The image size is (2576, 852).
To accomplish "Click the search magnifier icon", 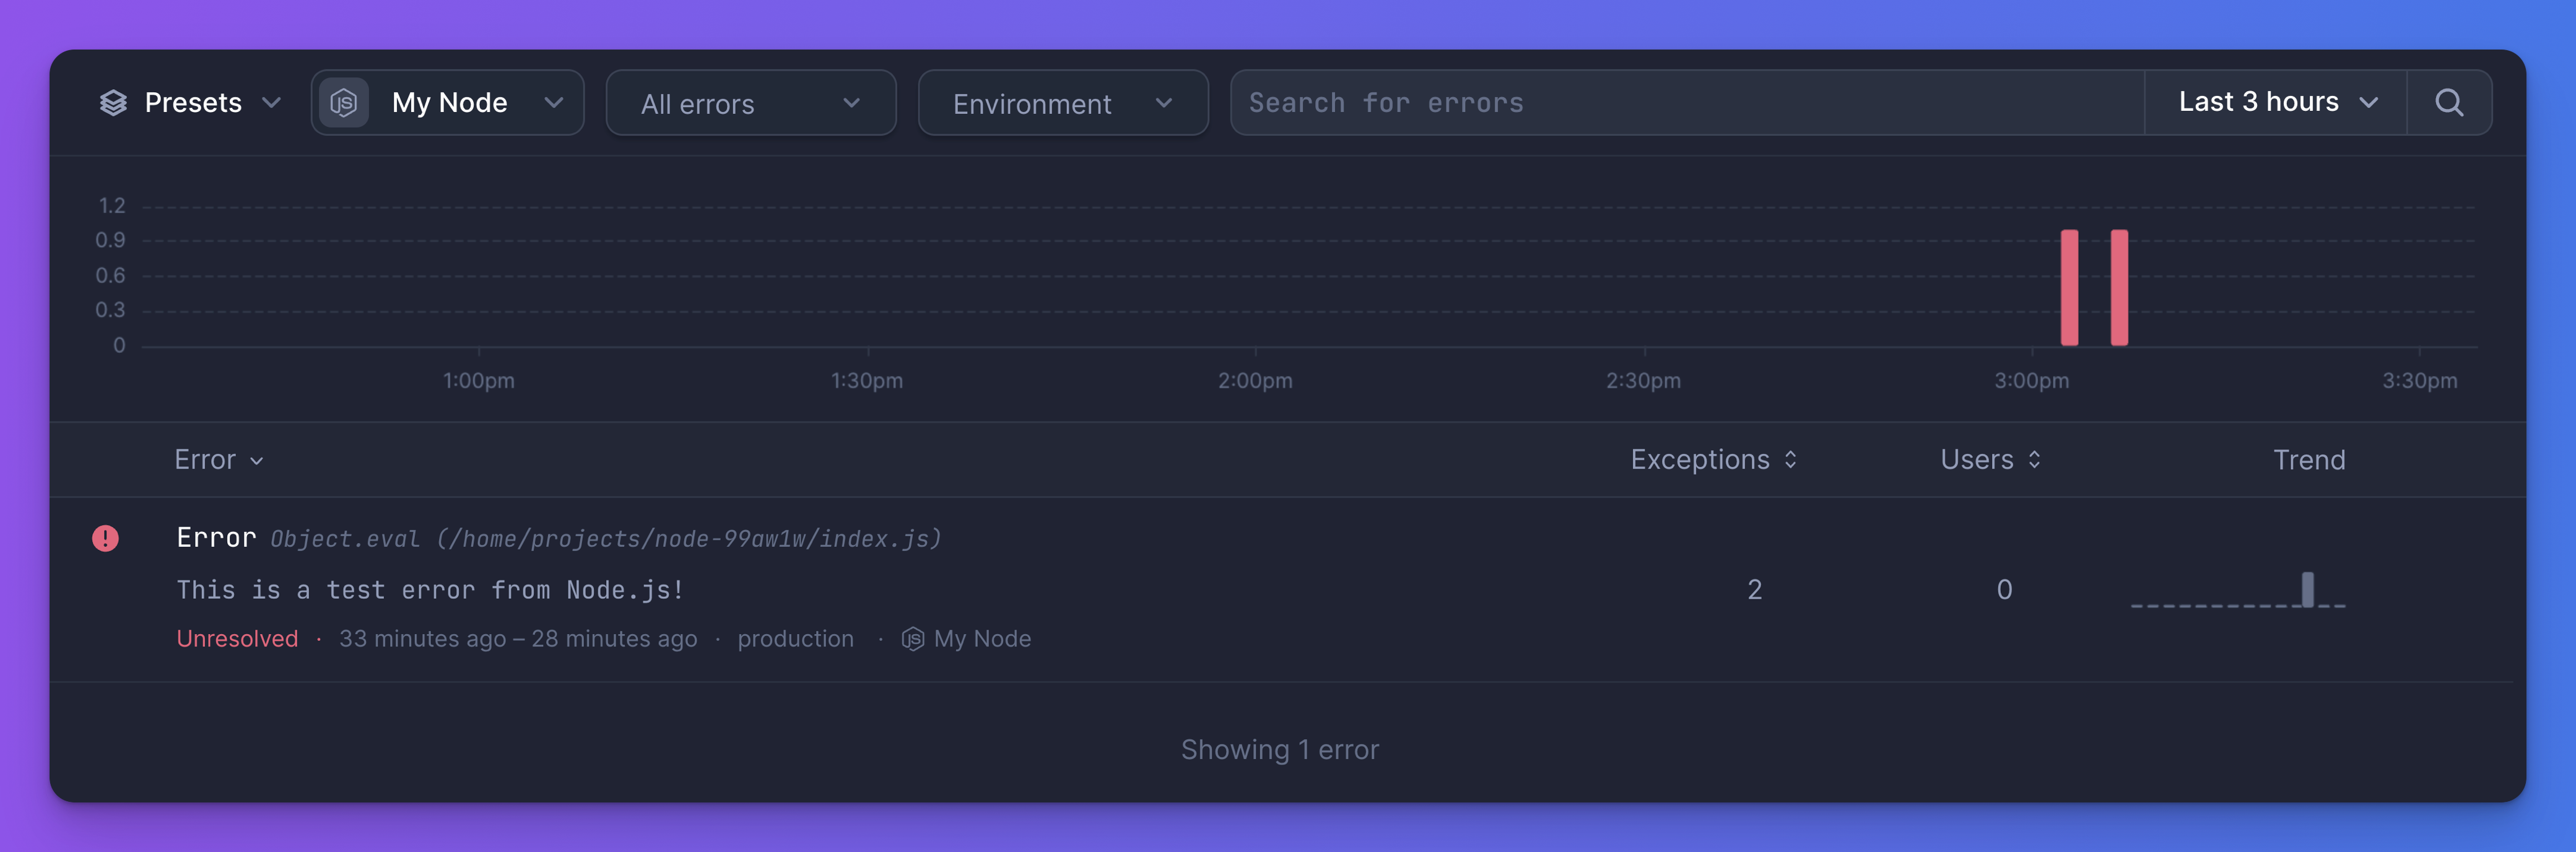I will pyautogui.click(x=2448, y=103).
